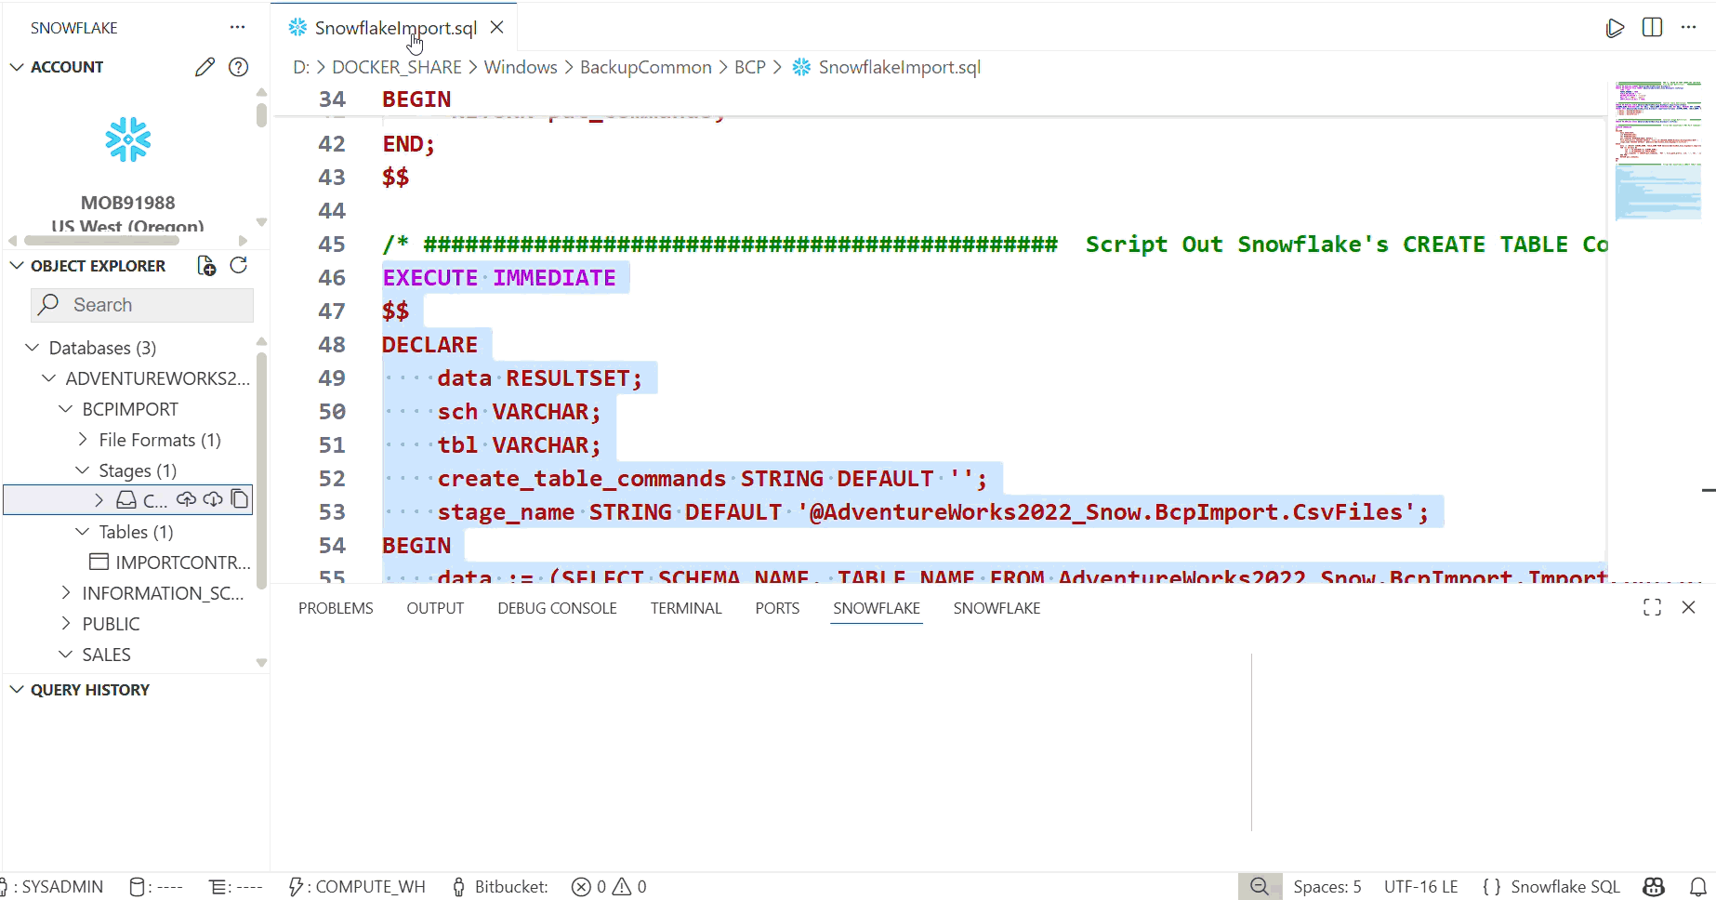Close the SnowflakeImport.sql editor tab

pyautogui.click(x=497, y=28)
